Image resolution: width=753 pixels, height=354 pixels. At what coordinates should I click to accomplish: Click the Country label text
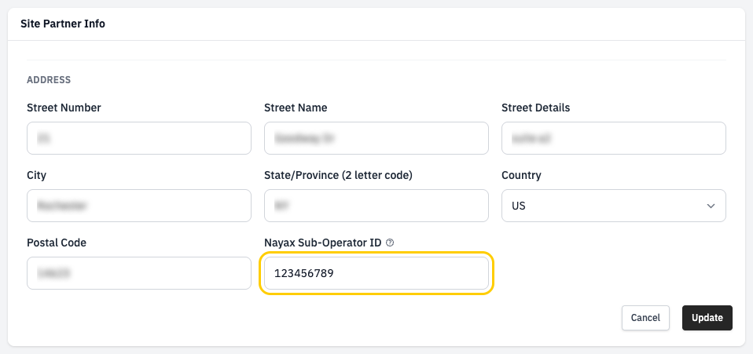point(522,176)
